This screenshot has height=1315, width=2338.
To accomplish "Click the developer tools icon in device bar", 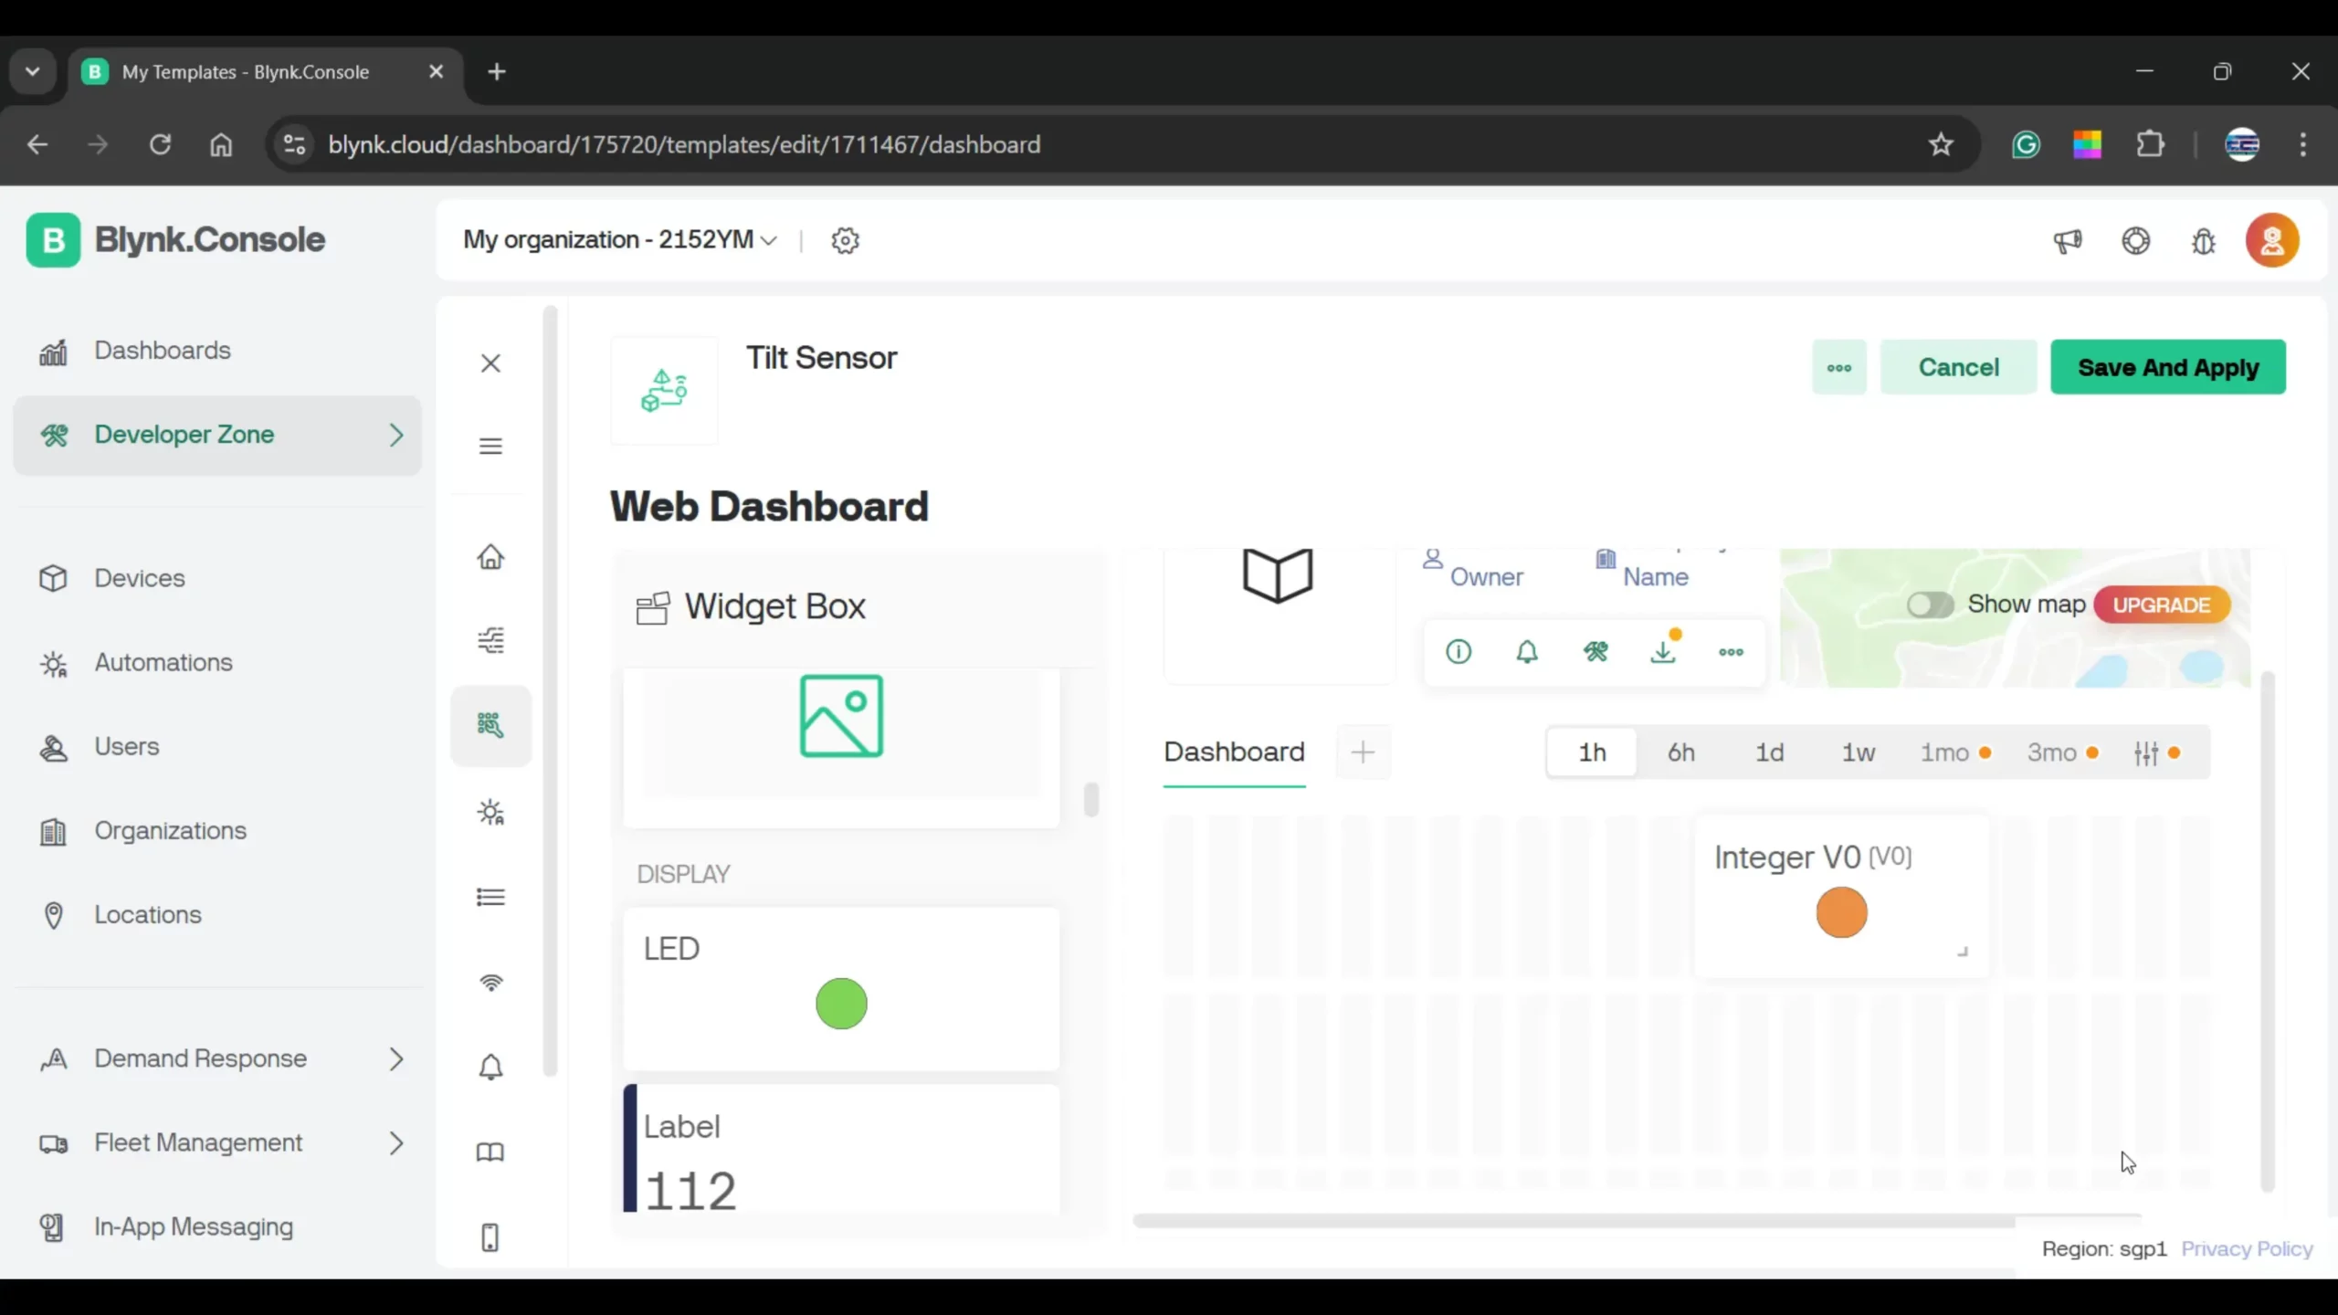I will click(x=1596, y=652).
